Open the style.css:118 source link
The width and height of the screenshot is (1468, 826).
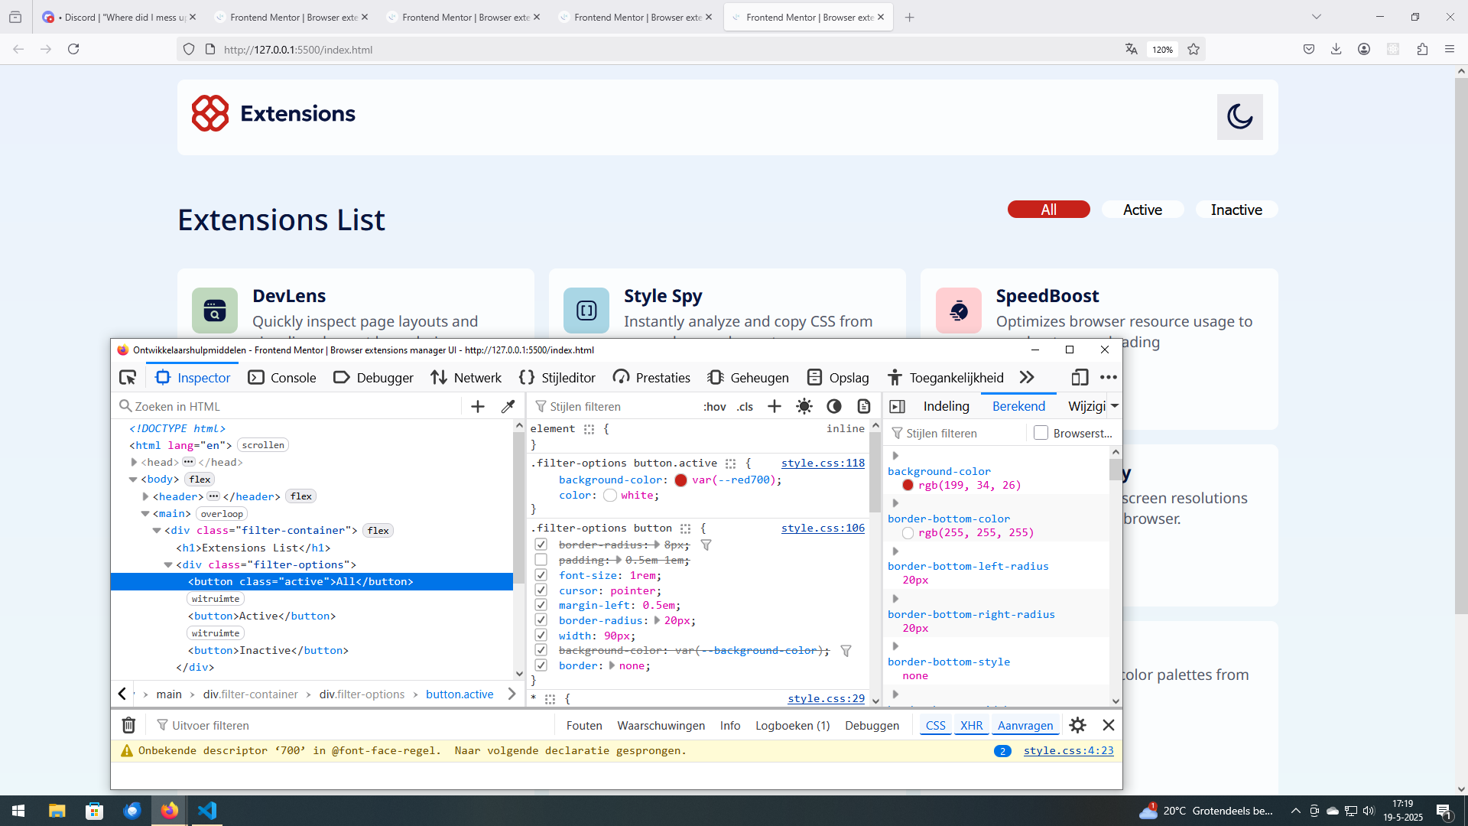point(823,463)
